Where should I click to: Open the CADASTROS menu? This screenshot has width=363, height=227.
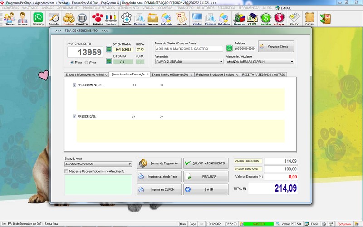click(x=10, y=8)
